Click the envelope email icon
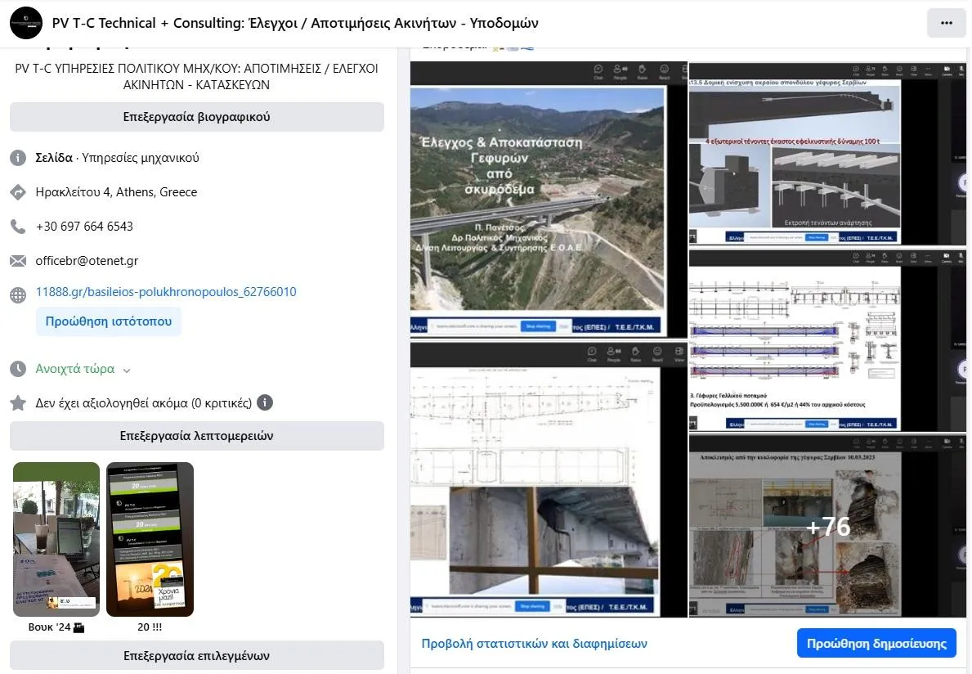This screenshot has width=972, height=674. 18,261
